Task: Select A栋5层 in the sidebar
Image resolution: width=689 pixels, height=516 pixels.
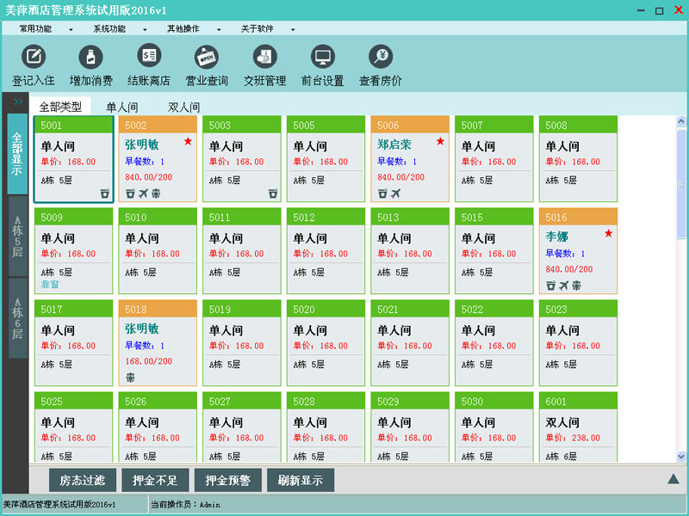Action: (17, 236)
